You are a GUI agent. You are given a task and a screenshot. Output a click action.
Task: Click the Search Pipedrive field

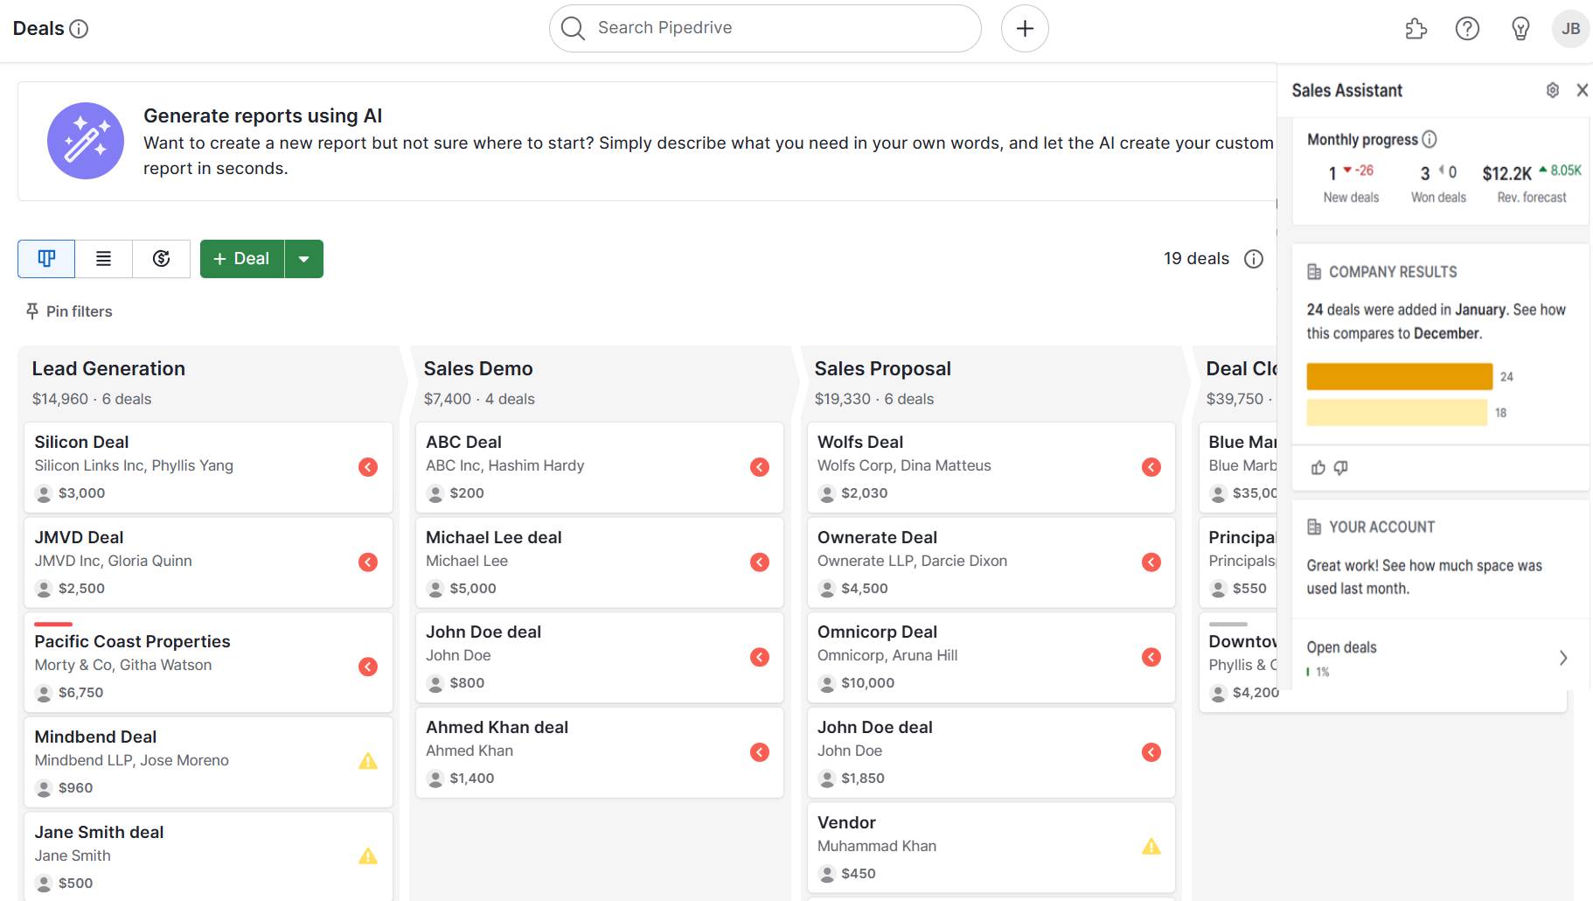tap(763, 27)
